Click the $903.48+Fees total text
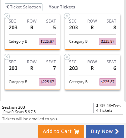The height and width of the screenshot is (138, 126). pyautogui.click(x=108, y=106)
